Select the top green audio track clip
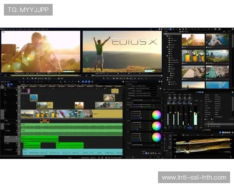The height and width of the screenshot is (187, 234). coord(71,127)
